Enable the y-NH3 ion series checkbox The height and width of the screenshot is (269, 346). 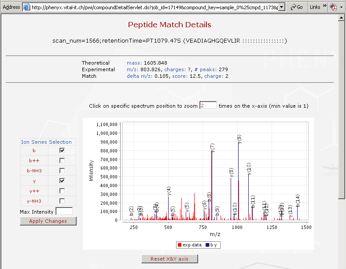[62, 201]
